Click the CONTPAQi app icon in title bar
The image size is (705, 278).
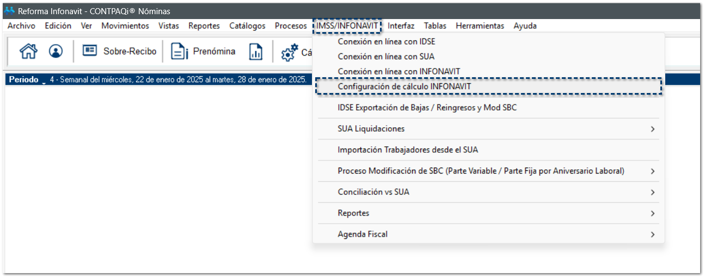tap(9, 11)
